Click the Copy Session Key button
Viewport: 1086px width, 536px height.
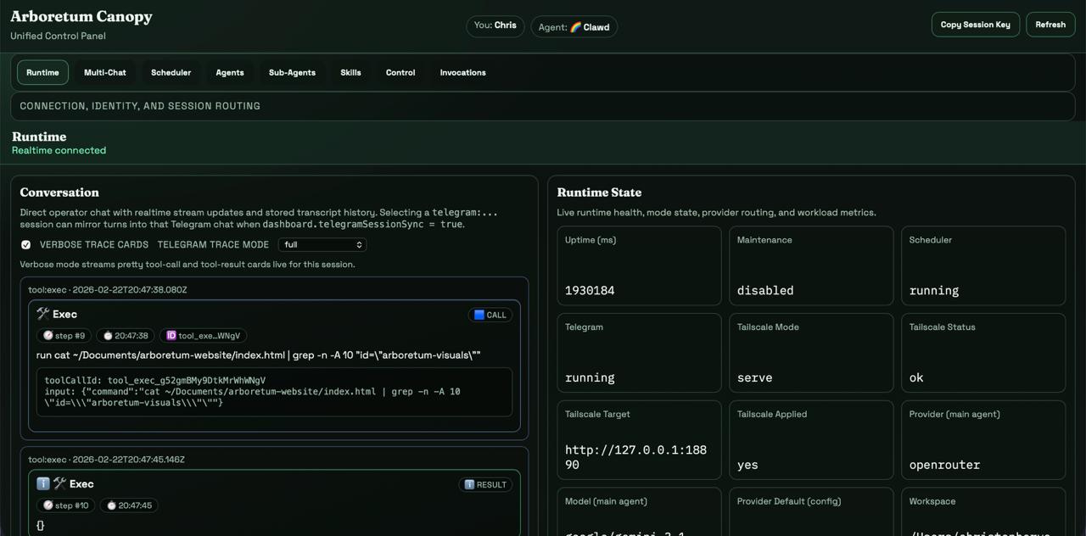975,24
